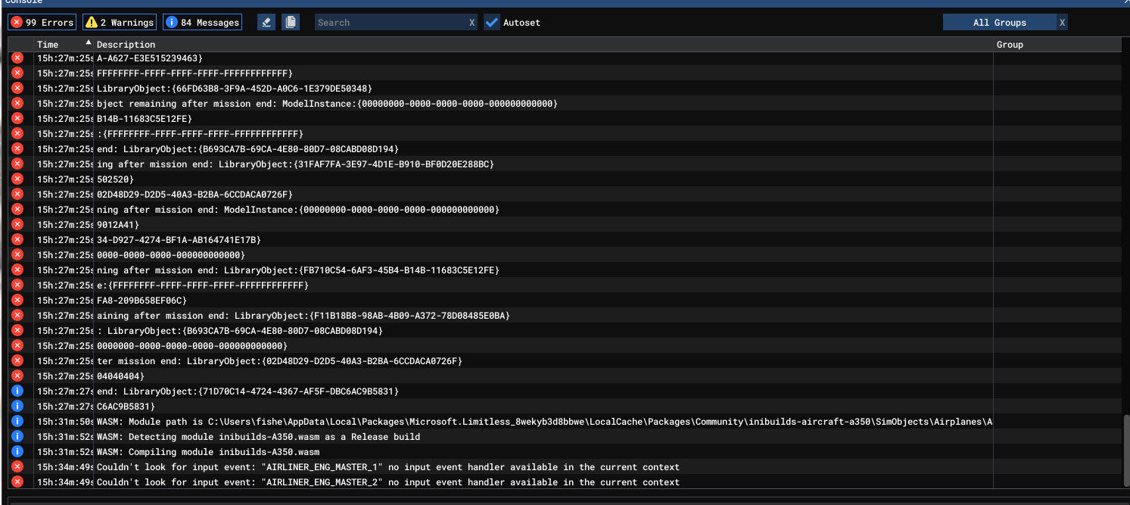Click error icon for AIRLINER_ENG_MASTER_2 row
The image size is (1130, 505).
[17, 482]
